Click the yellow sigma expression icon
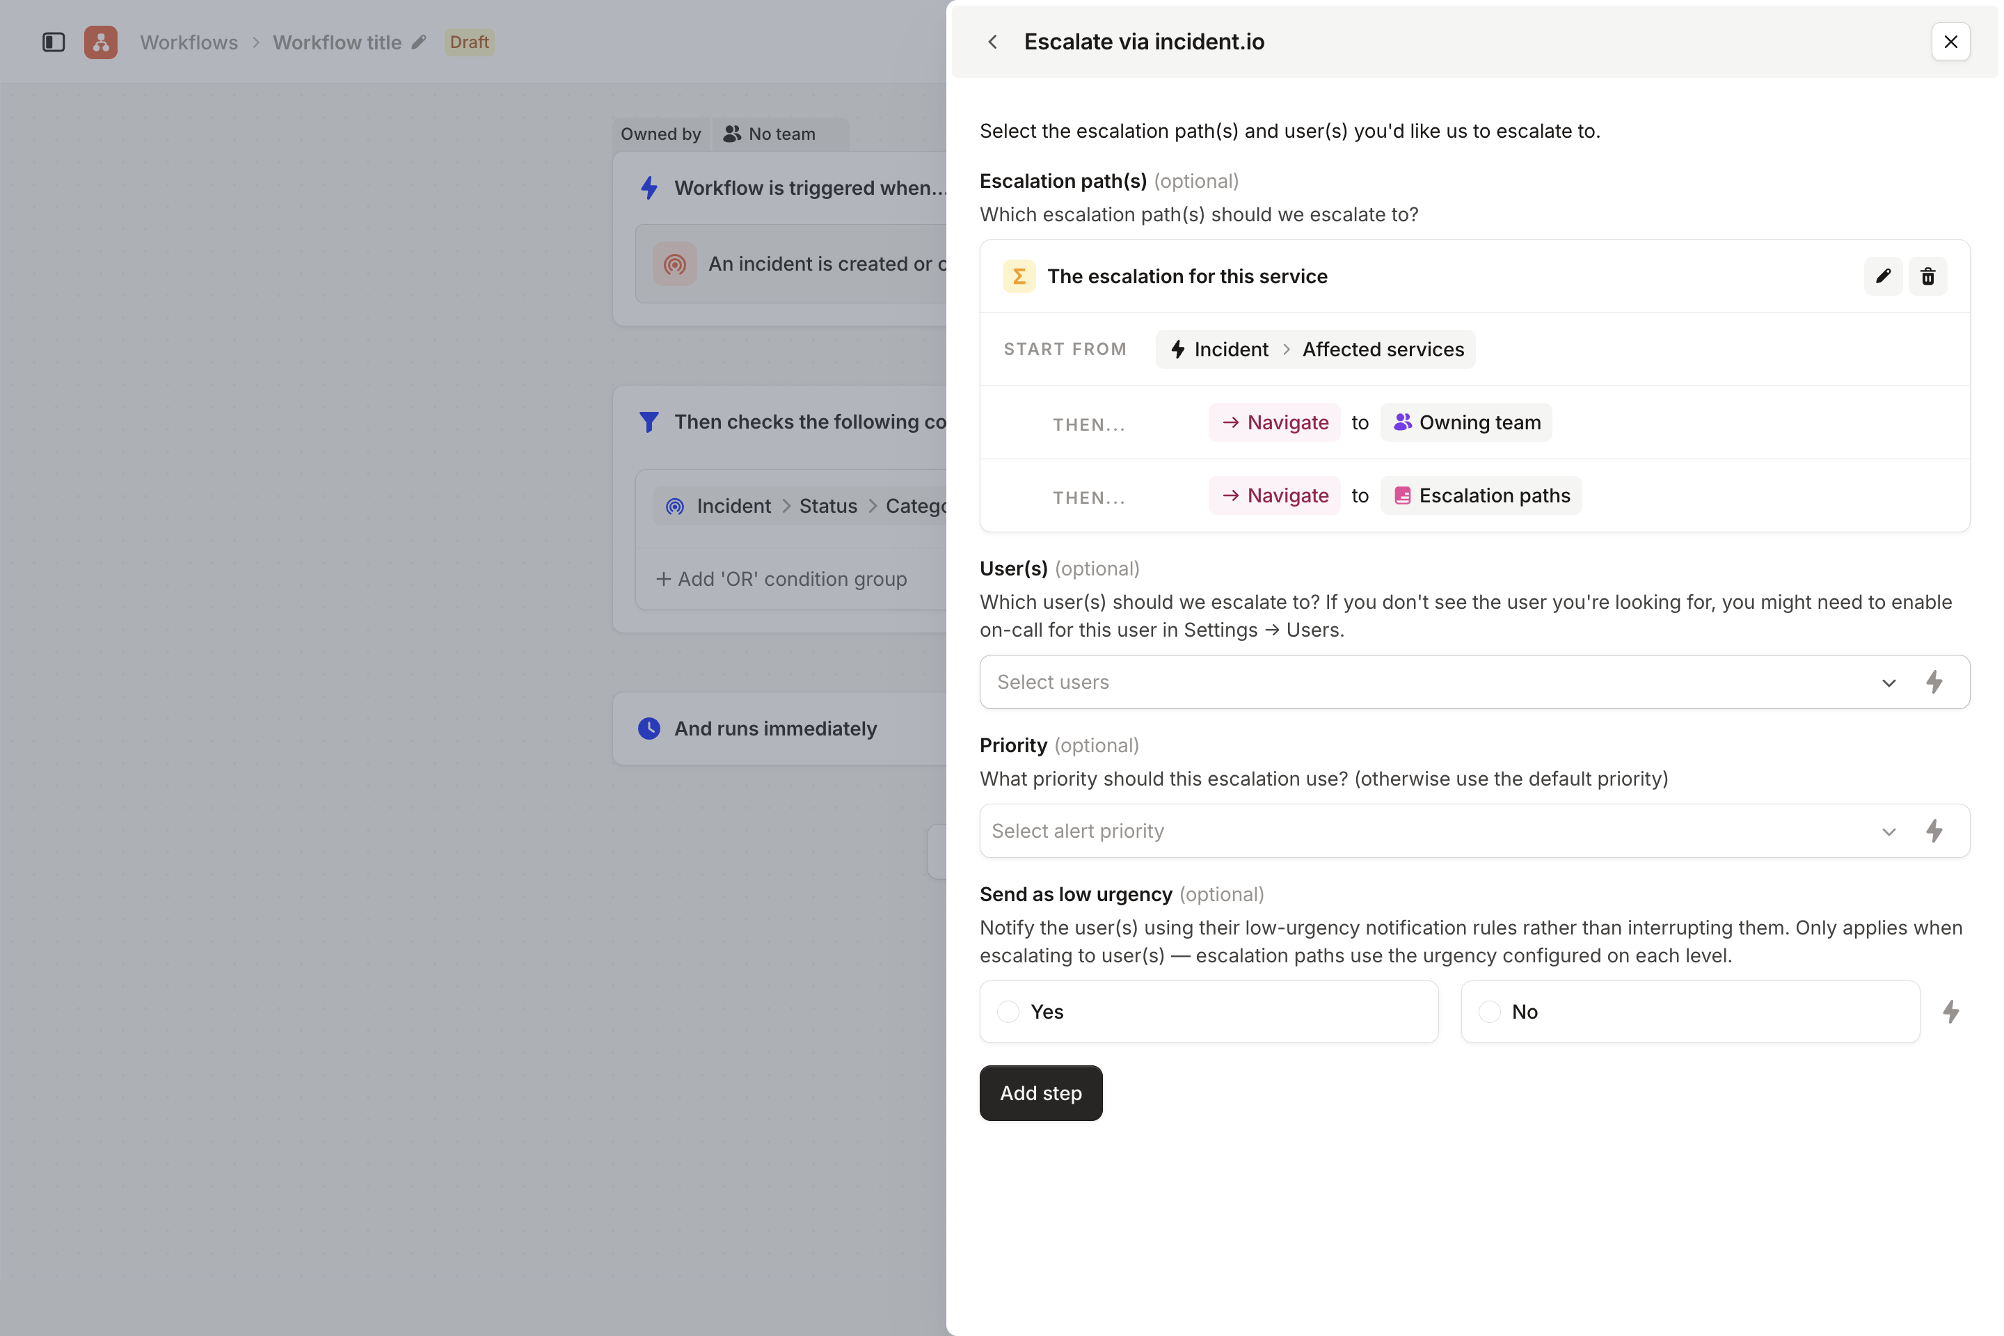Image resolution: width=2004 pixels, height=1336 pixels. pos(1019,276)
